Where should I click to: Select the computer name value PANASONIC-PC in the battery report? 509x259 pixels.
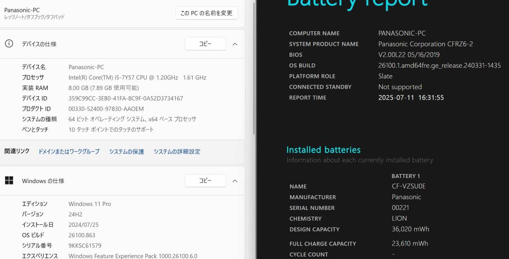click(402, 33)
